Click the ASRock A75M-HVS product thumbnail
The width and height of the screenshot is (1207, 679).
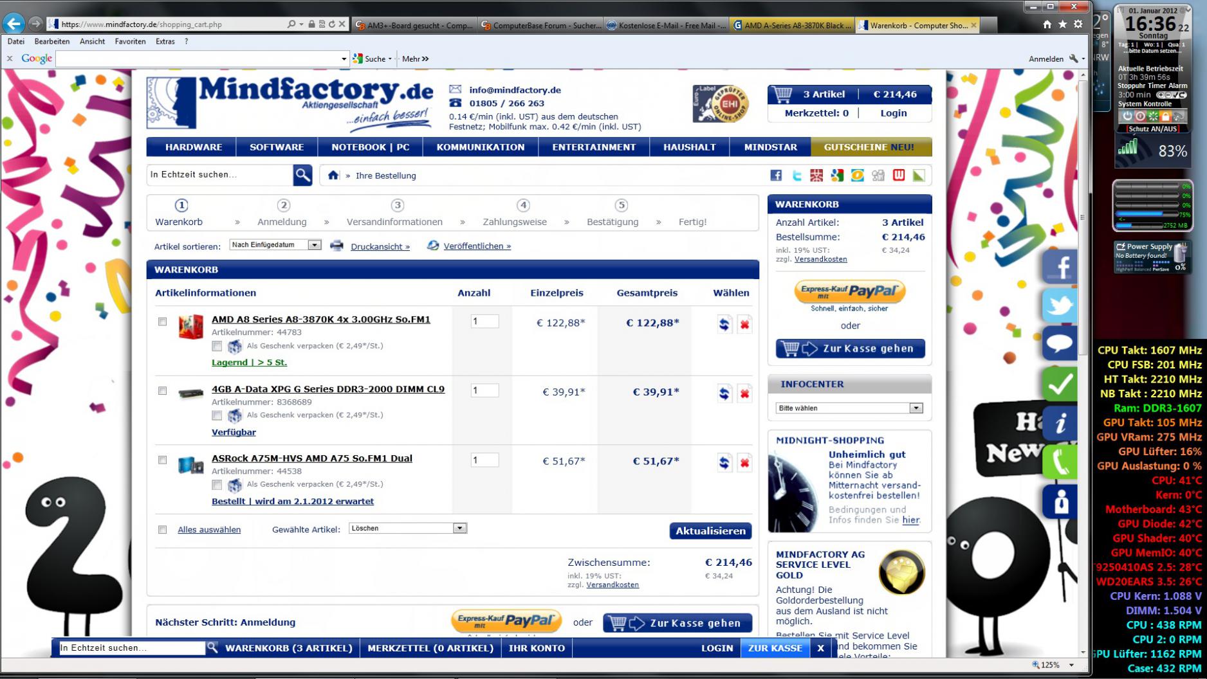pos(191,465)
